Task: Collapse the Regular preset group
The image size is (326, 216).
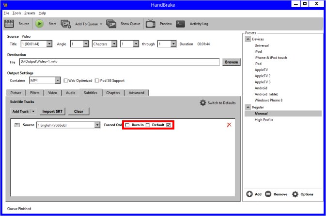Action: click(248, 107)
